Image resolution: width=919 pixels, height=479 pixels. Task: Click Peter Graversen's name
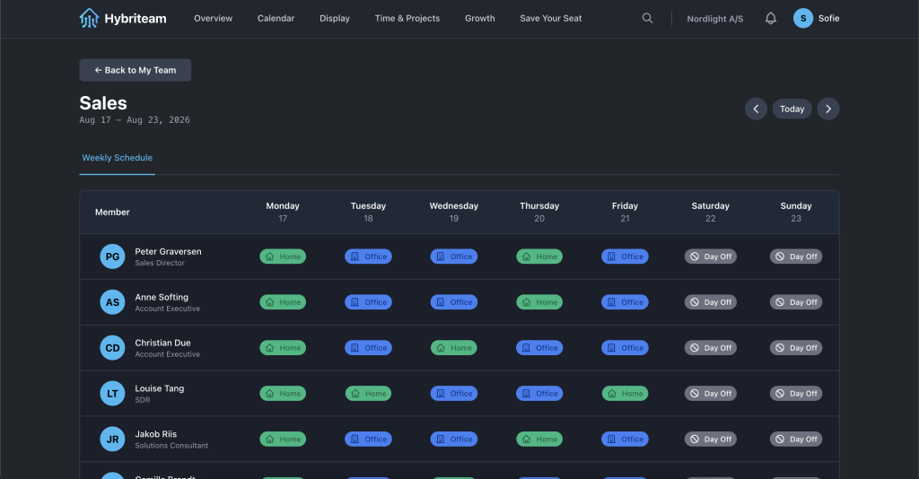[x=168, y=251]
